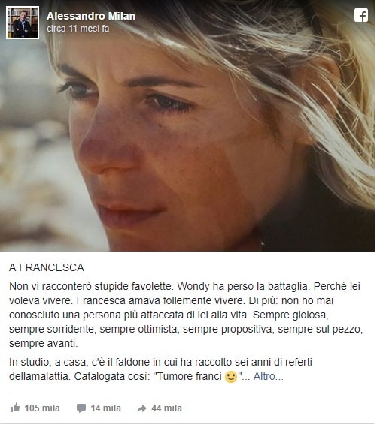Click the Facebook logo icon

tap(361, 15)
